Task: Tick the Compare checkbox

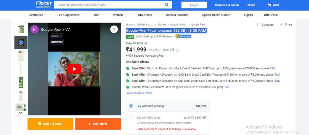Action: coord(259,25)
